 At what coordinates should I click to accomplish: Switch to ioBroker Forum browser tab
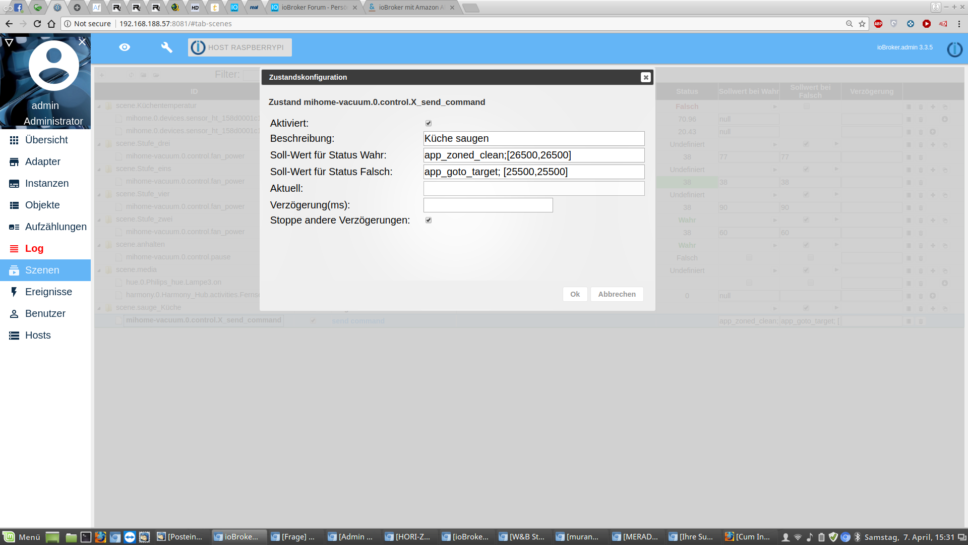[313, 8]
